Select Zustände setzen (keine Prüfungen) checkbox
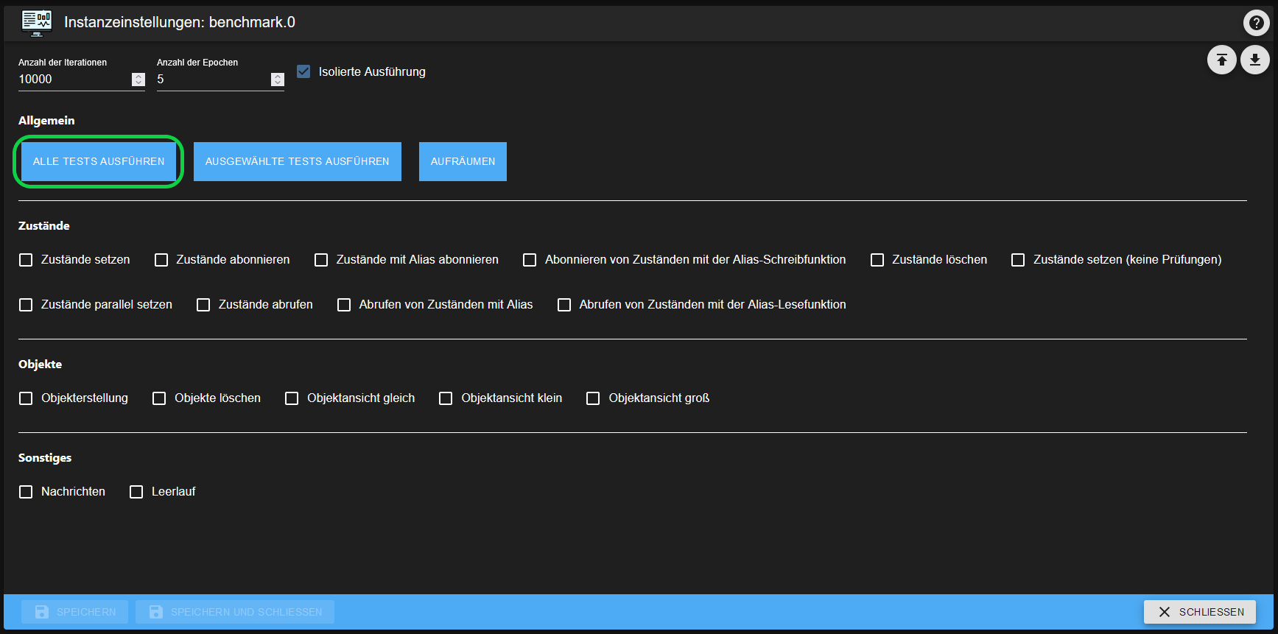Screen dimensions: 1278x634 click(1018, 260)
